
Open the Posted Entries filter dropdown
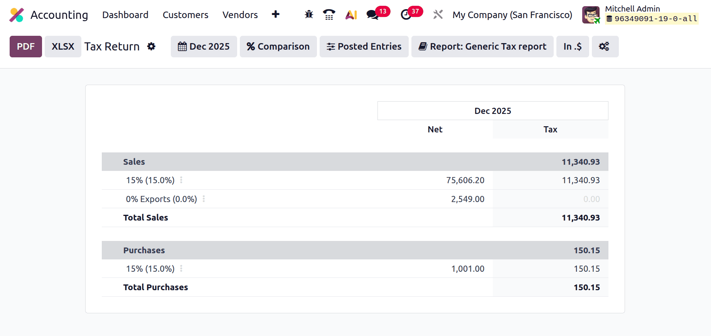(364, 47)
